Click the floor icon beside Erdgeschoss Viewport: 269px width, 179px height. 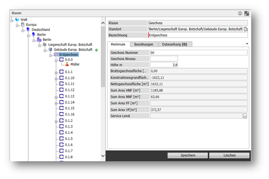click(56, 55)
